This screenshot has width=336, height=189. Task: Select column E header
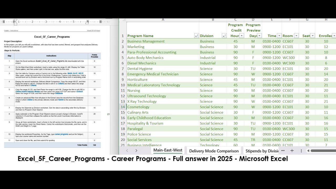pyautogui.click(x=272, y=20)
